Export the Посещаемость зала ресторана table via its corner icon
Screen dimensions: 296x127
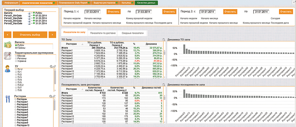click(164, 85)
